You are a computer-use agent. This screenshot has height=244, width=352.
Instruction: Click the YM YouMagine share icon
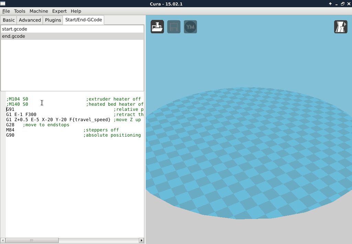coord(190,27)
